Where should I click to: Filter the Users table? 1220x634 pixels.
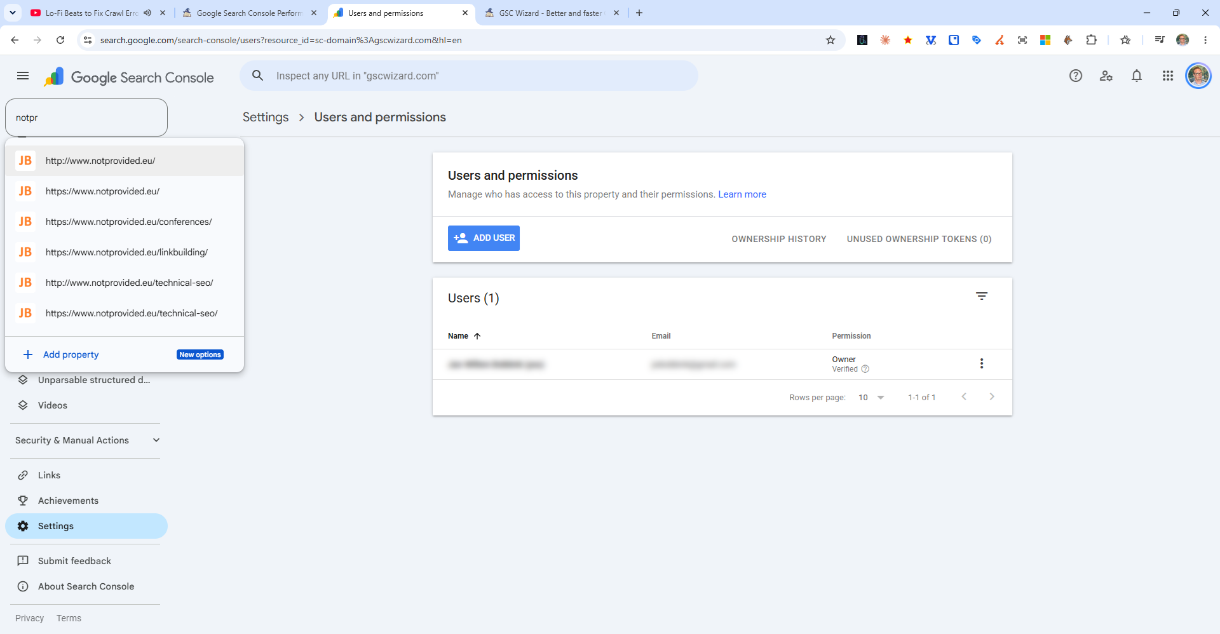982,296
